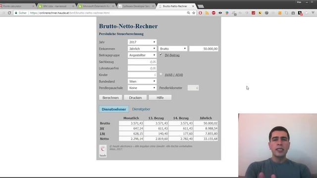Image resolution: width=317 pixels, height=178 pixels.
Task: Click the browser address bar URL
Action: (70, 13)
